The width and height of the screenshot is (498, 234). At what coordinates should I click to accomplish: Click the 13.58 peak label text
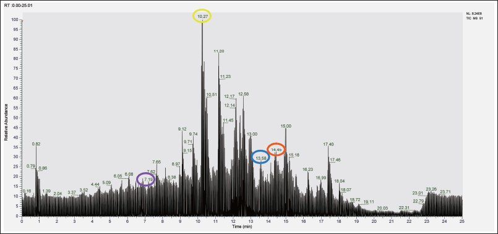click(261, 158)
